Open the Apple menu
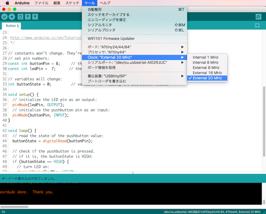The width and height of the screenshot is (266, 214). tap(7, 3)
